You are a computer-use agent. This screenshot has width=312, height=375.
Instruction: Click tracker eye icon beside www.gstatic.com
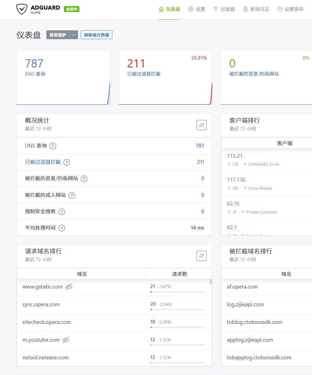click(x=69, y=286)
